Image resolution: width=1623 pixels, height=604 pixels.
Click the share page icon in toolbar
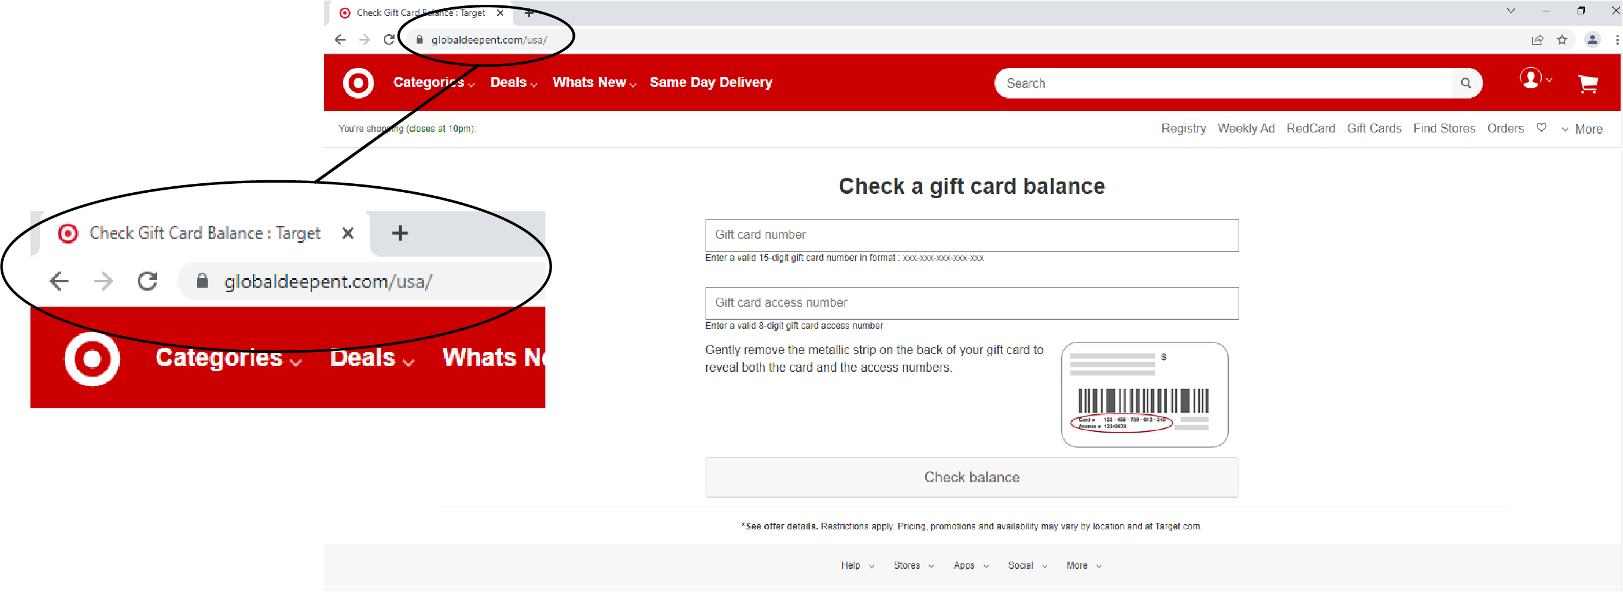point(1537,39)
